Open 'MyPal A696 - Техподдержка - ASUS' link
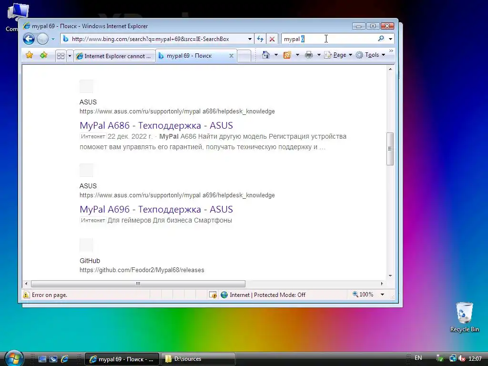 click(156, 209)
